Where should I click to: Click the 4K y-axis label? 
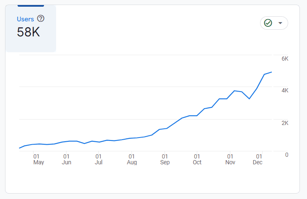285,91
